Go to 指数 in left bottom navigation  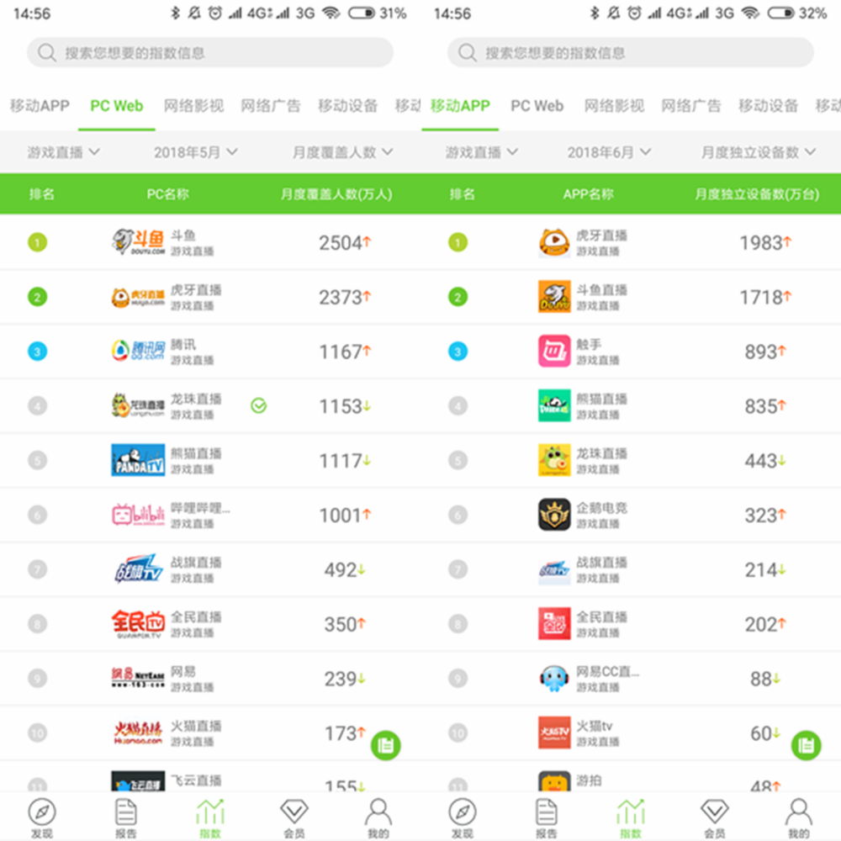pyautogui.click(x=210, y=818)
